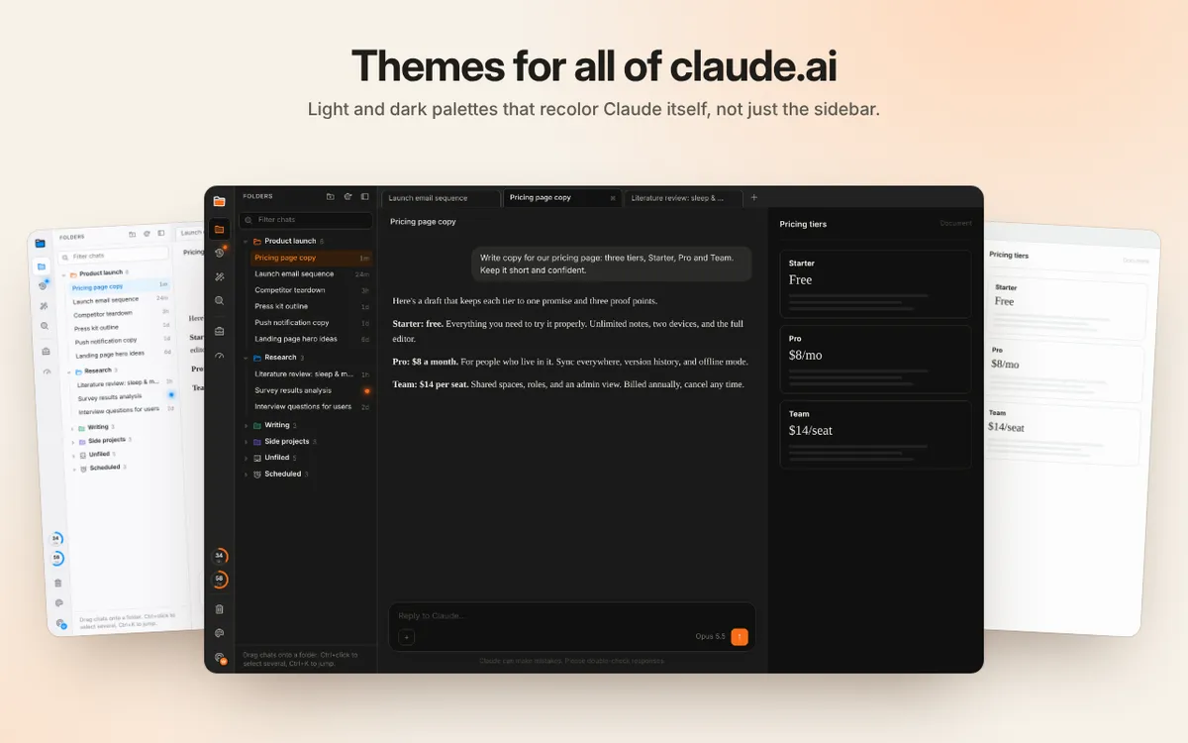This screenshot has height=743, width=1188.
Task: Click the wand icon in left light window
Action: point(44,305)
